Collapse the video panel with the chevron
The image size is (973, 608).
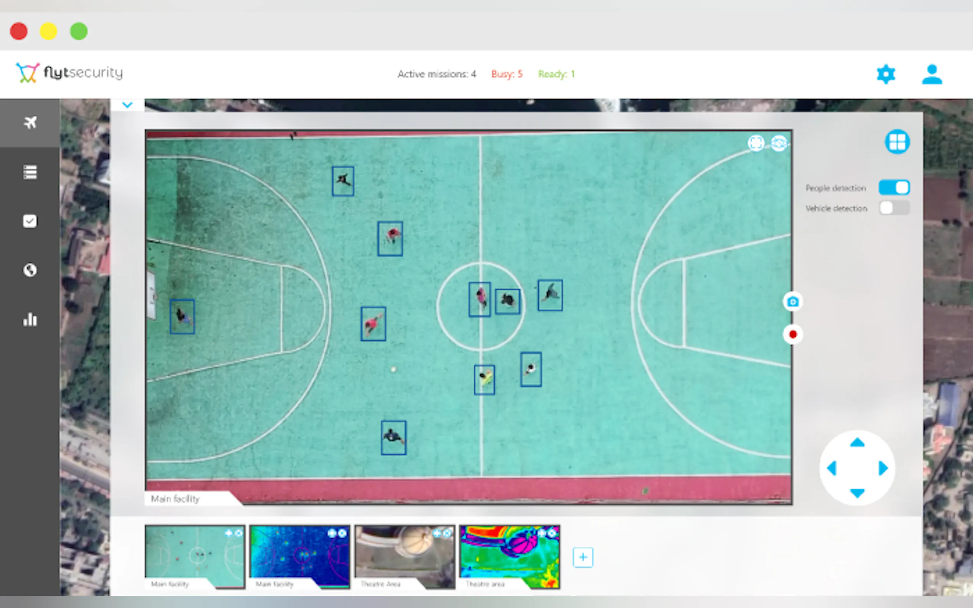click(127, 105)
